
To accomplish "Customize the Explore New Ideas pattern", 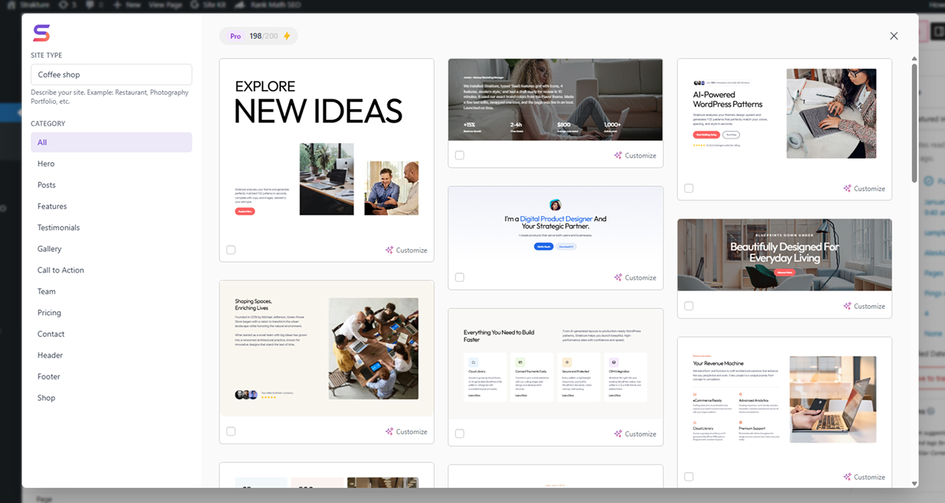I will (406, 250).
